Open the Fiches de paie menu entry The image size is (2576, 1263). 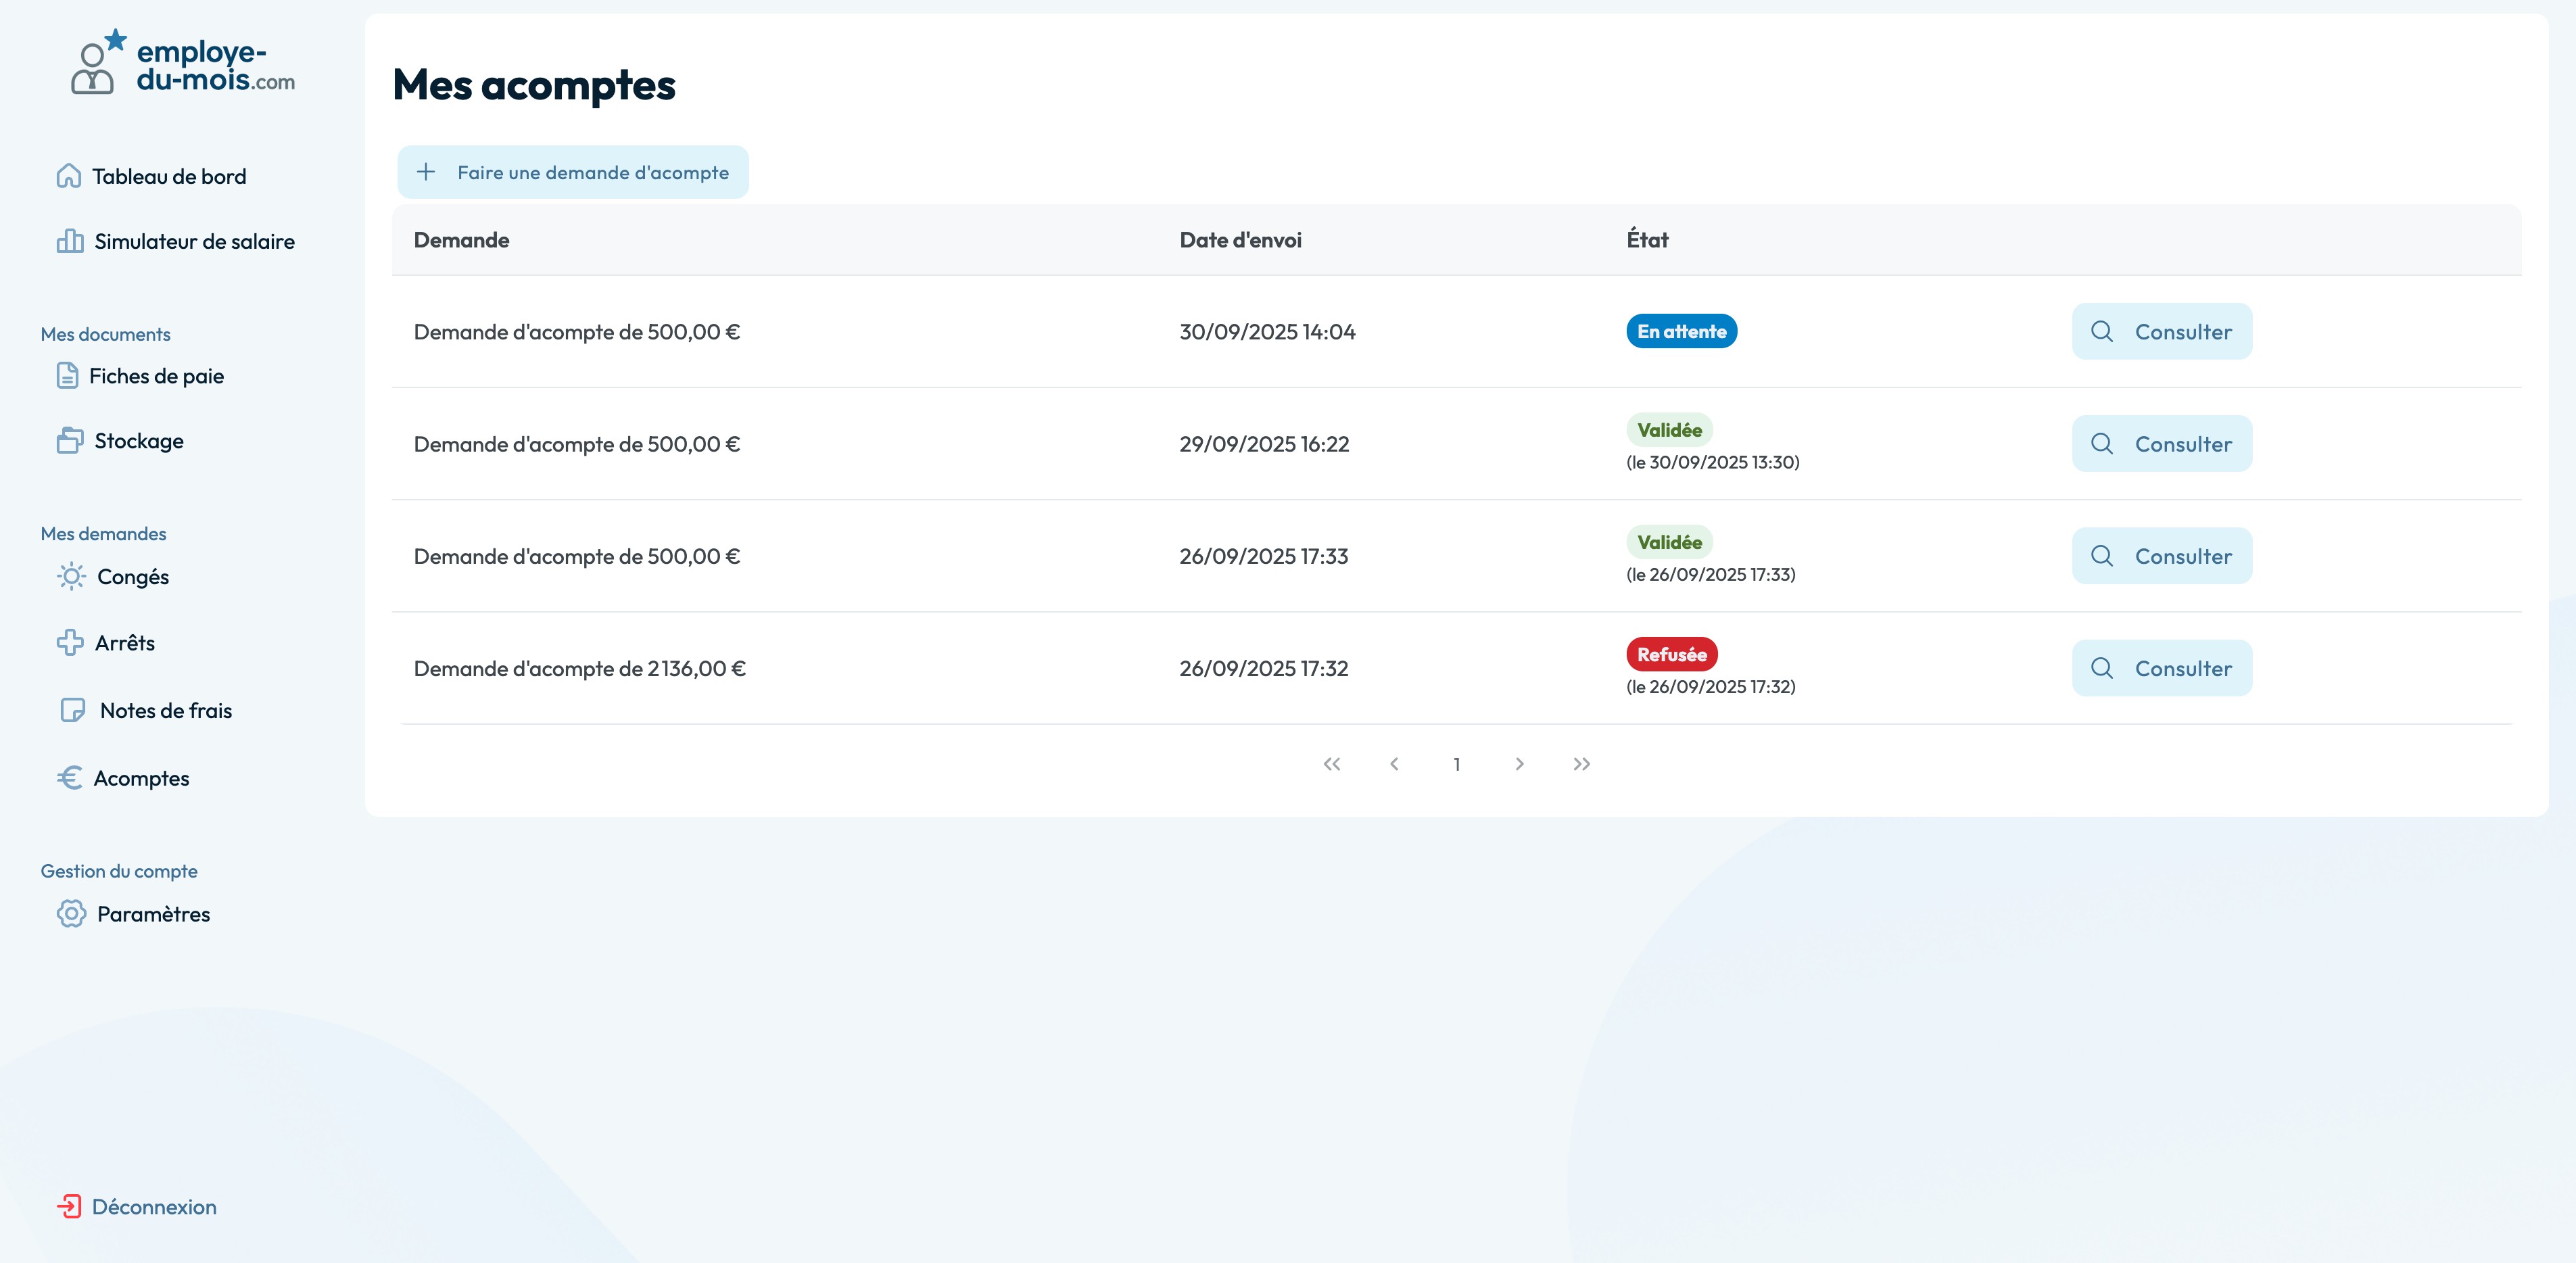(x=156, y=376)
